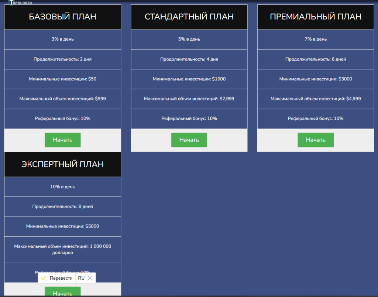
Task: Click the 10% в день row
Action: pos(63,187)
